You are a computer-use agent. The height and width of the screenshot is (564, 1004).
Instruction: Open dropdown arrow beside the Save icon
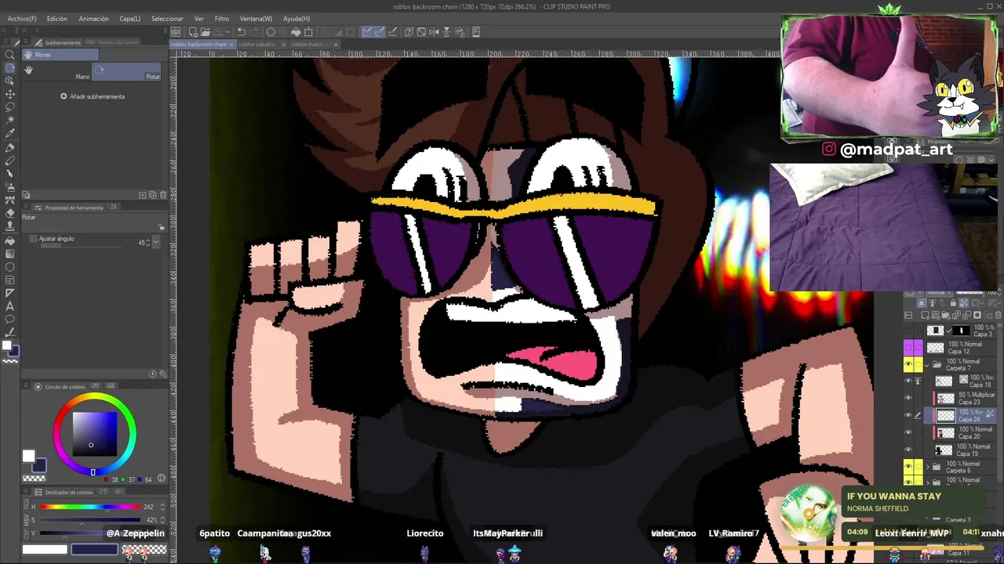tap(227, 32)
